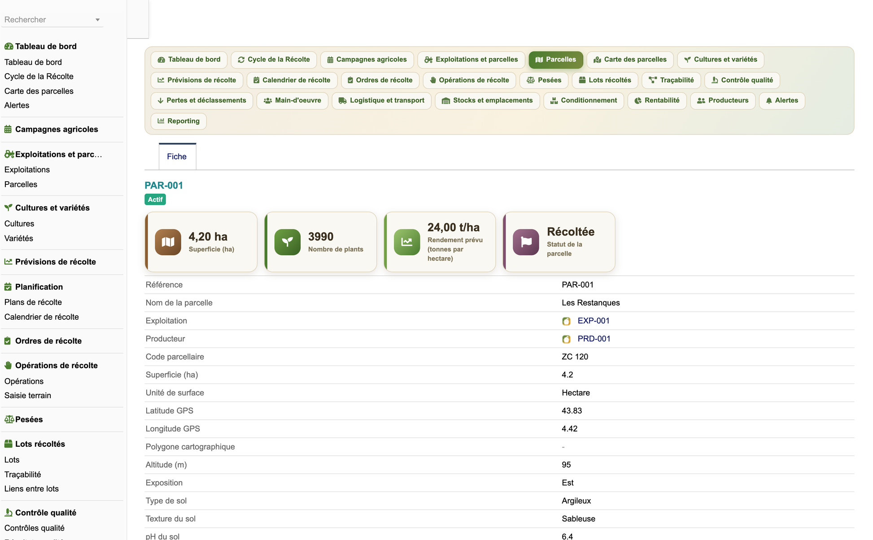Image resolution: width=873 pixels, height=540 pixels.
Task: Click the record icon next to PRD-001
Action: (x=566, y=339)
